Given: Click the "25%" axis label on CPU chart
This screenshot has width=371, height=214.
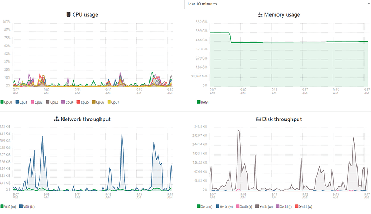Looking at the screenshot, I should pyautogui.click(x=8, y=70).
